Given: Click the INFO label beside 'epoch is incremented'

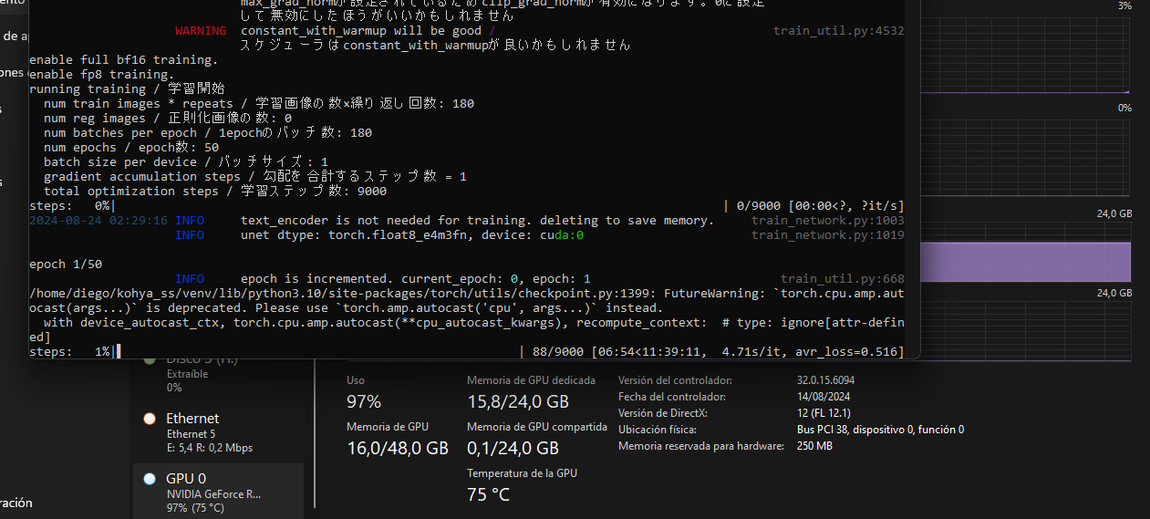Looking at the screenshot, I should point(190,279).
